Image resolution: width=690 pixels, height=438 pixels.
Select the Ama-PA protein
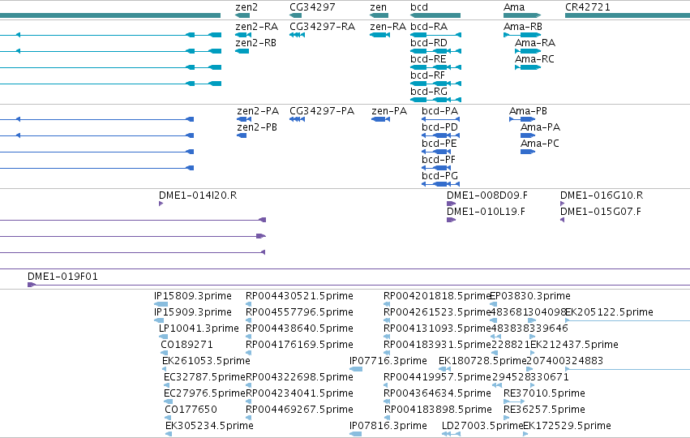tap(540, 127)
